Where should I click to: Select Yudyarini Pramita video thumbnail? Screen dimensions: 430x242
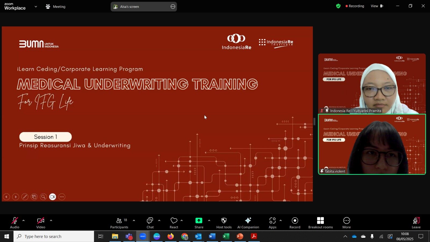372,84
